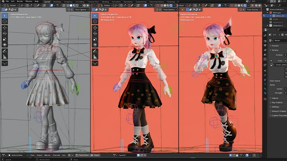Open the Key menu in Action Editor
Viewport: 287px width, 161px height.
[x=64, y=155]
